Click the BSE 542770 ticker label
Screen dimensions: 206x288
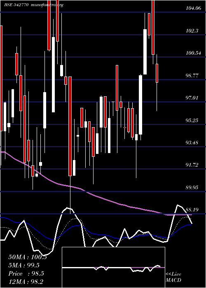(16, 5)
